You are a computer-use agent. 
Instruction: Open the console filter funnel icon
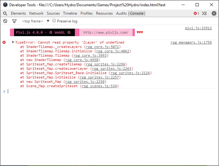14,21
